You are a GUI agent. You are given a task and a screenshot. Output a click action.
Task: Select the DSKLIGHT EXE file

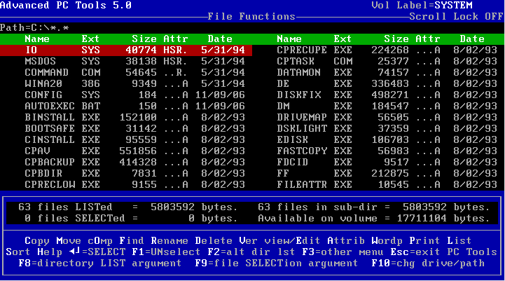pyautogui.click(x=387, y=128)
